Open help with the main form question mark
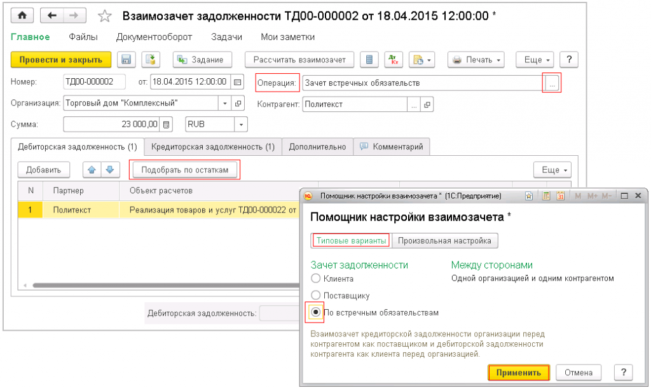Screen dimensions: 651x388 click(569, 60)
